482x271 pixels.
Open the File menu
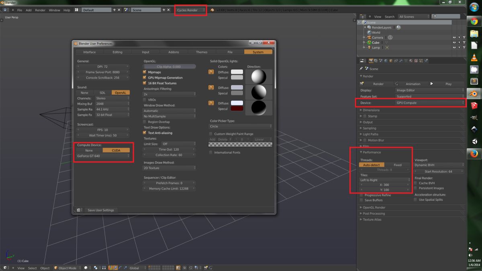19,10
